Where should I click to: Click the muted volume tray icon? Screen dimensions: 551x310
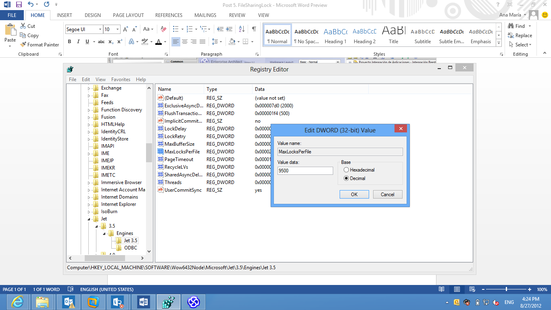(x=496, y=302)
